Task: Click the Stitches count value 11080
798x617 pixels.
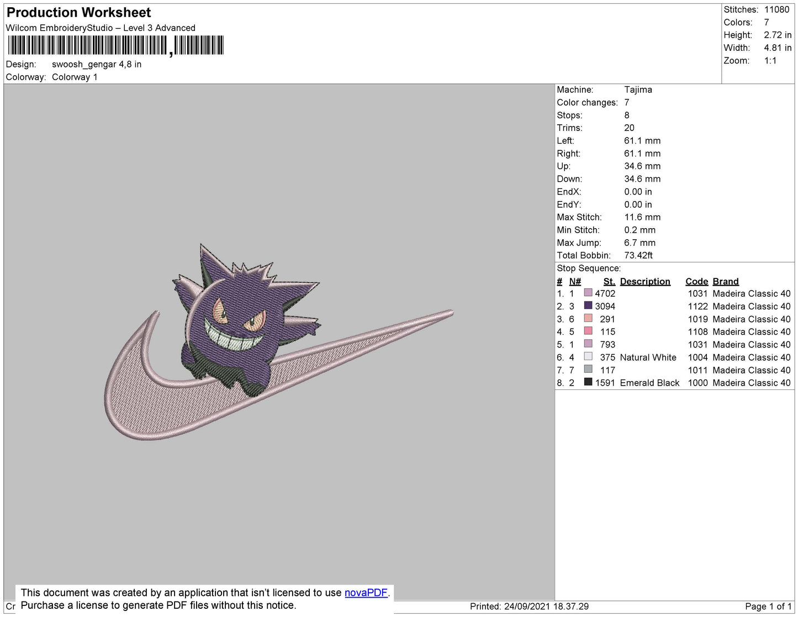Action: 776,9
